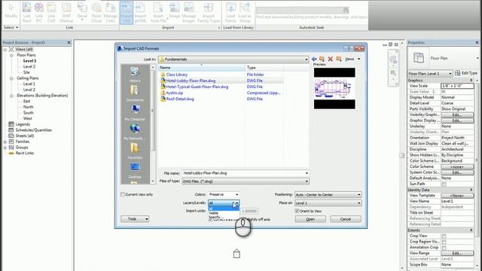Click View Range Edit button
Image resolution: width=482 pixels, height=271 pixels.
click(x=457, y=253)
